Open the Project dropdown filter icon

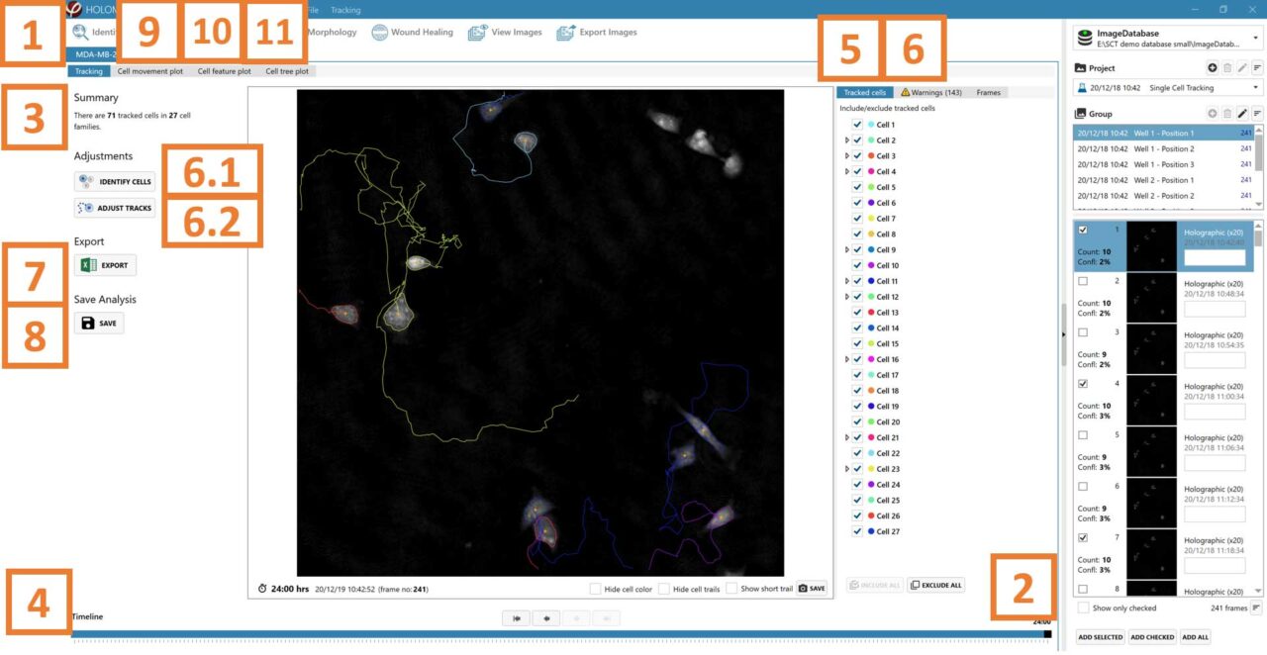pyautogui.click(x=1258, y=67)
